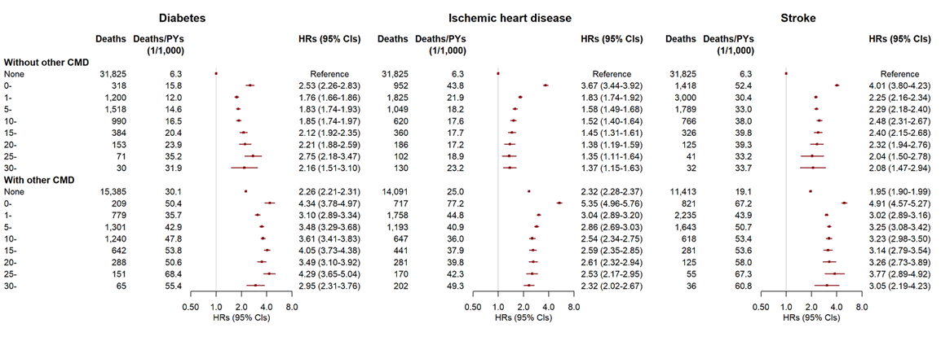Viewport: 941px width, 341px height.
Task: Click the red marker at 4.01 in Stroke plot
Action: coord(837,85)
